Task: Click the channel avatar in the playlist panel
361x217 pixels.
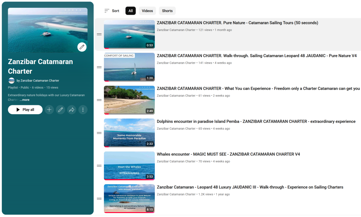Action: click(12, 81)
